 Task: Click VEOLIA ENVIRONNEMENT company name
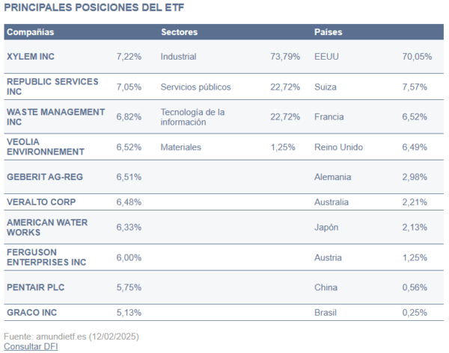(x=45, y=147)
